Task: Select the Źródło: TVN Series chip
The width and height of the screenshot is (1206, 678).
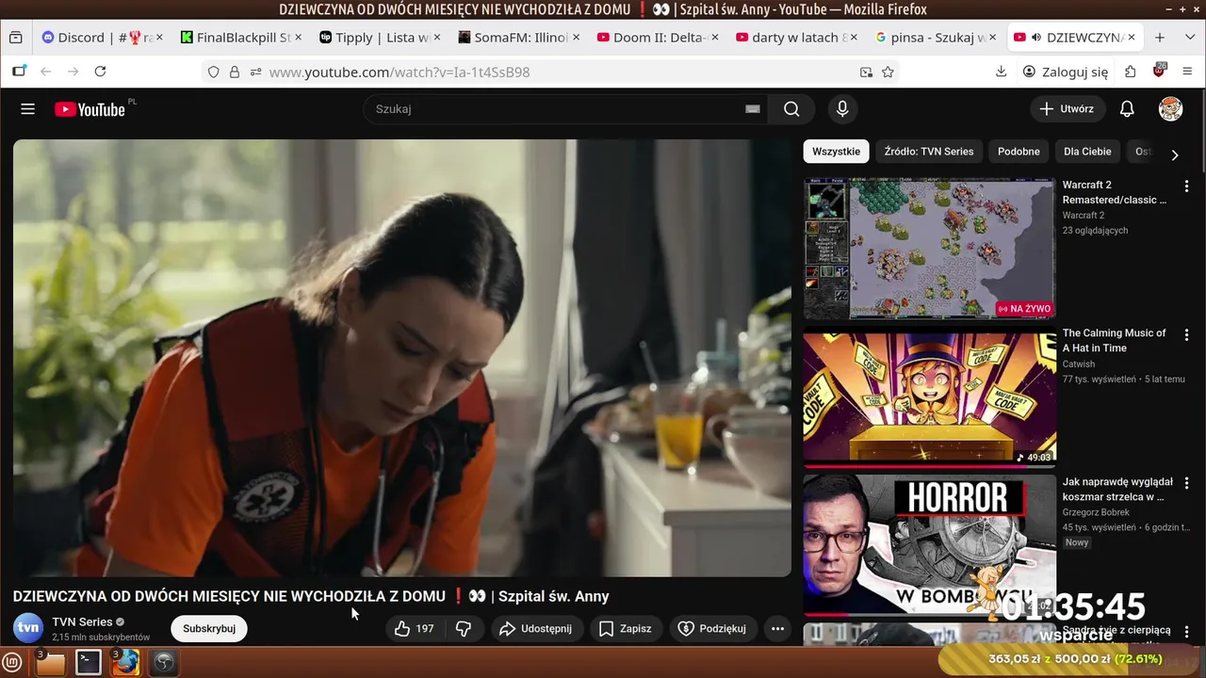Action: (929, 152)
